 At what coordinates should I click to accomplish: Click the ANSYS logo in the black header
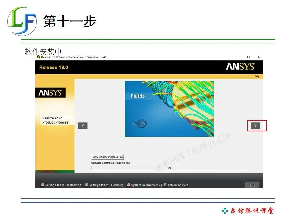[240, 67]
